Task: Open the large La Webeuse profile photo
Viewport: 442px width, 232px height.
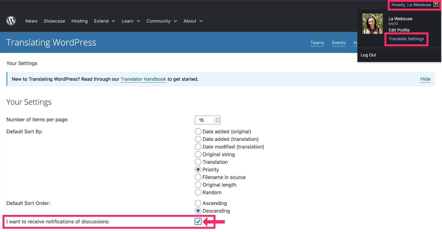Action: pyautogui.click(x=372, y=24)
